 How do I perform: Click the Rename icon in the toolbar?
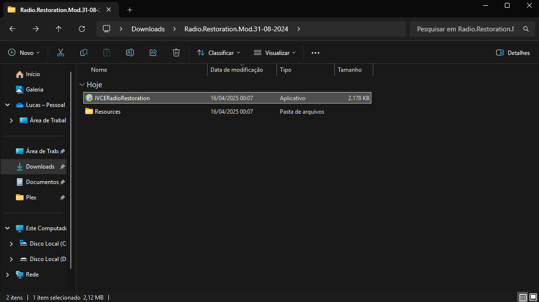tap(130, 53)
